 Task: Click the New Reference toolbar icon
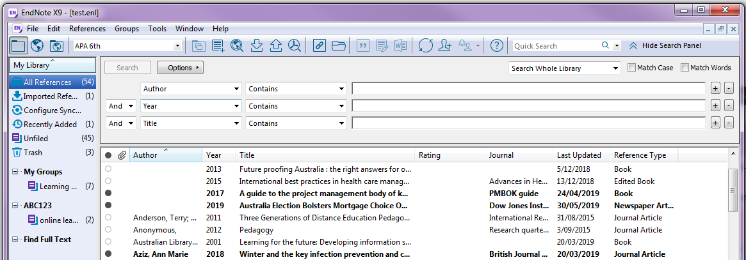pos(218,45)
